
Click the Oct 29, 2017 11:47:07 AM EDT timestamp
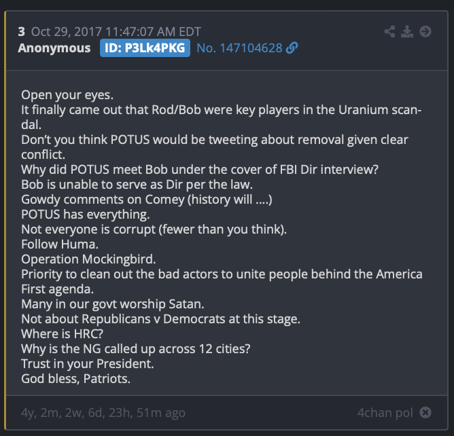116,32
